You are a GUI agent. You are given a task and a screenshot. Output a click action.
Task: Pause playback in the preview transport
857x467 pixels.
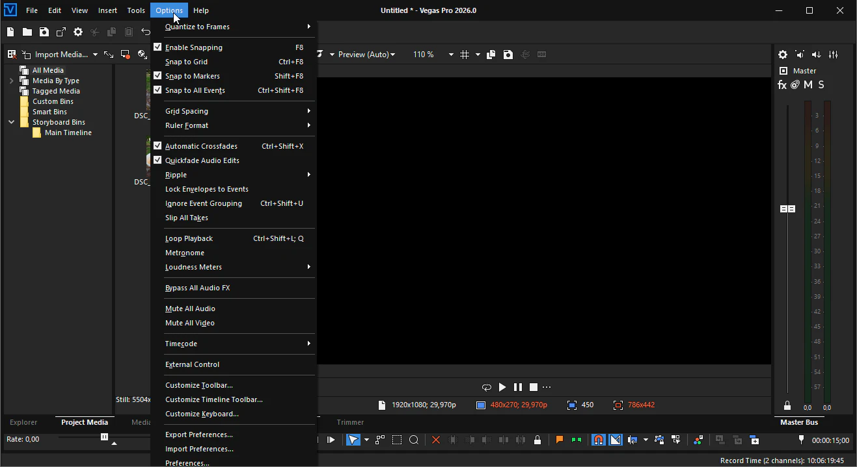[518, 387]
